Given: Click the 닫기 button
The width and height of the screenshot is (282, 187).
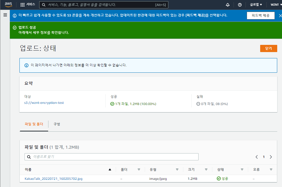Looking at the screenshot, I should (269, 48).
